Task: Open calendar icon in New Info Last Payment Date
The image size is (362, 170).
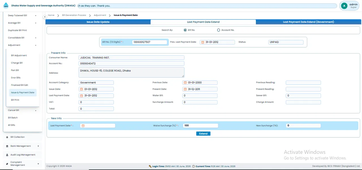Action: [x=83, y=126]
